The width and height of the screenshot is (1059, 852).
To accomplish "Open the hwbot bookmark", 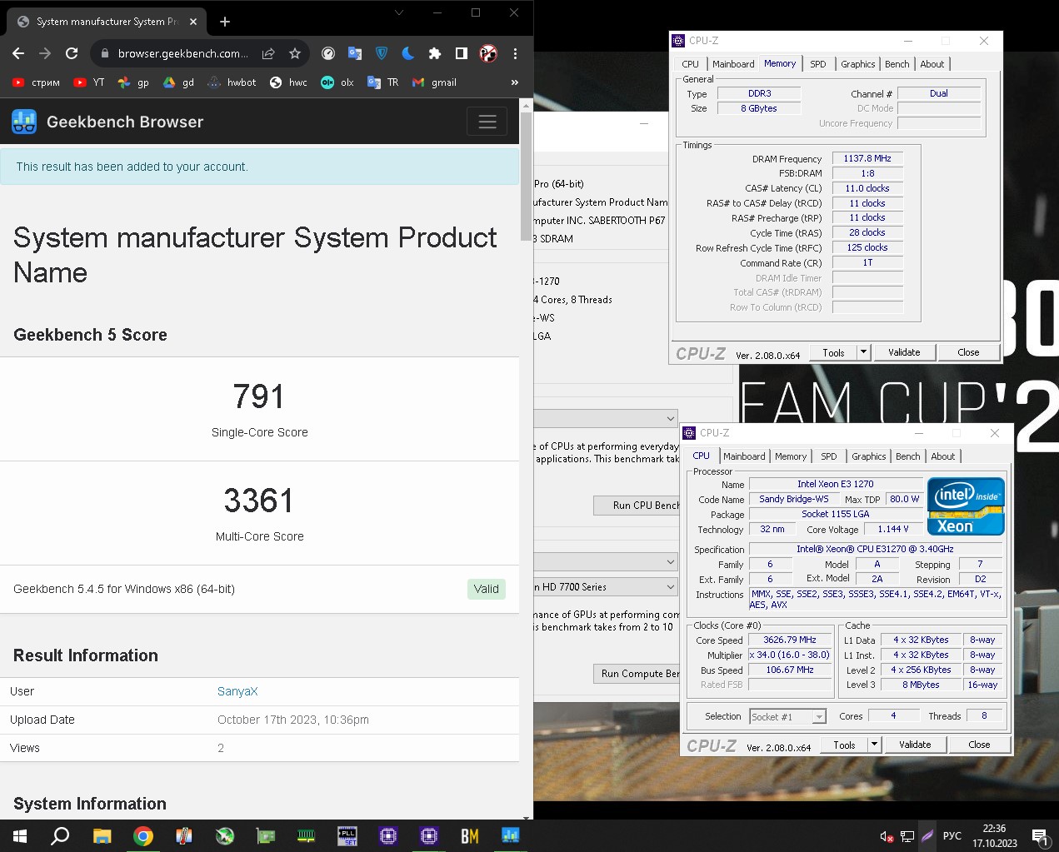I will 232,82.
